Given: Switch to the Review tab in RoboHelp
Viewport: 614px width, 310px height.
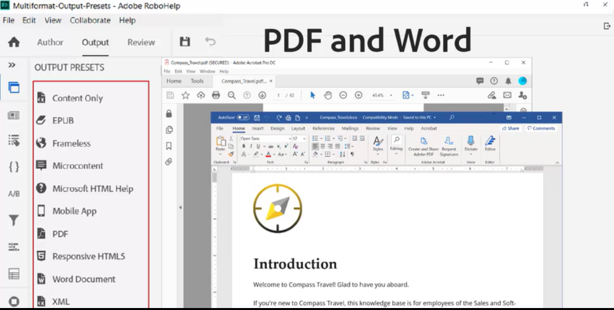Looking at the screenshot, I should 141,42.
